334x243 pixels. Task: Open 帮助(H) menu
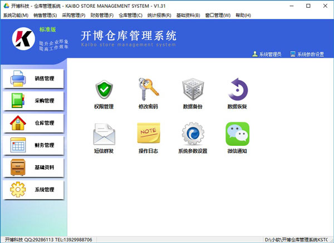243,16
